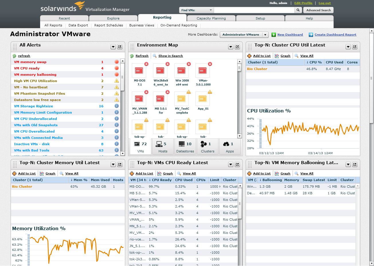Click info icon for VMs with Old Snapshots
Viewport: 374px width, 266px height.
[x=117, y=125]
